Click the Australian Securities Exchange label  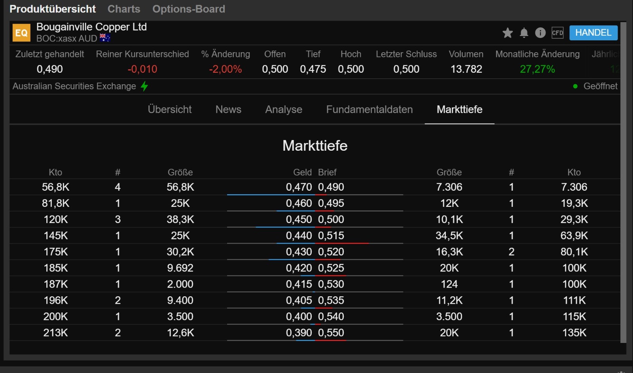pos(74,86)
